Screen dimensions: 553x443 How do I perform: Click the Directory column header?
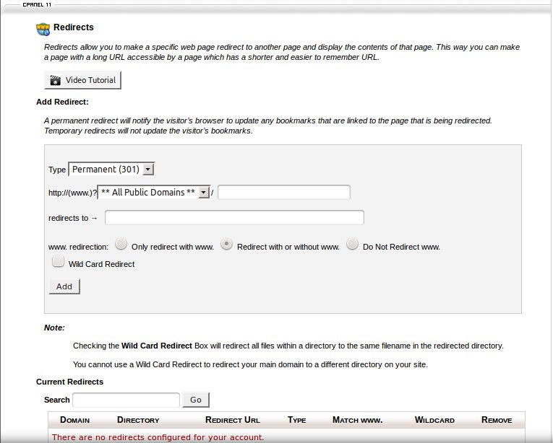[x=137, y=420]
